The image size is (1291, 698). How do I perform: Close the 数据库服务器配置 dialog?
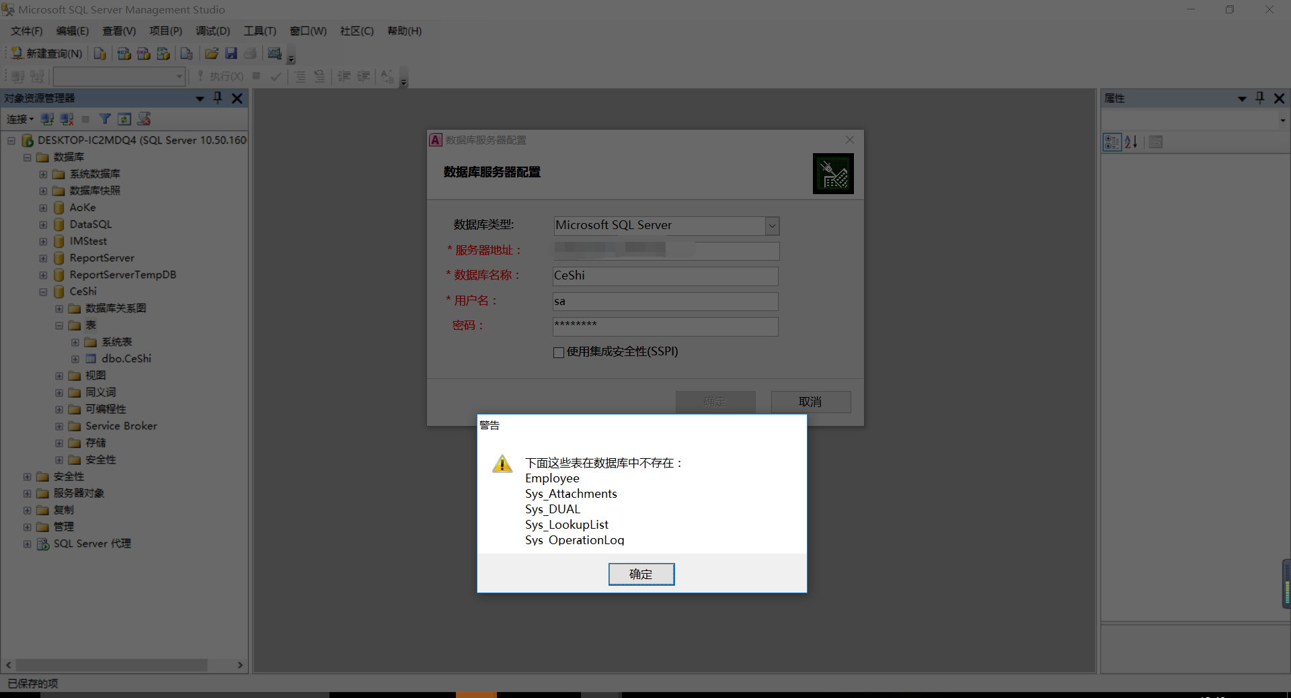(850, 140)
